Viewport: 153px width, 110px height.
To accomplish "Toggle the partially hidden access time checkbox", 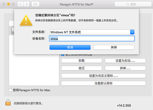I will pos(63,55).
